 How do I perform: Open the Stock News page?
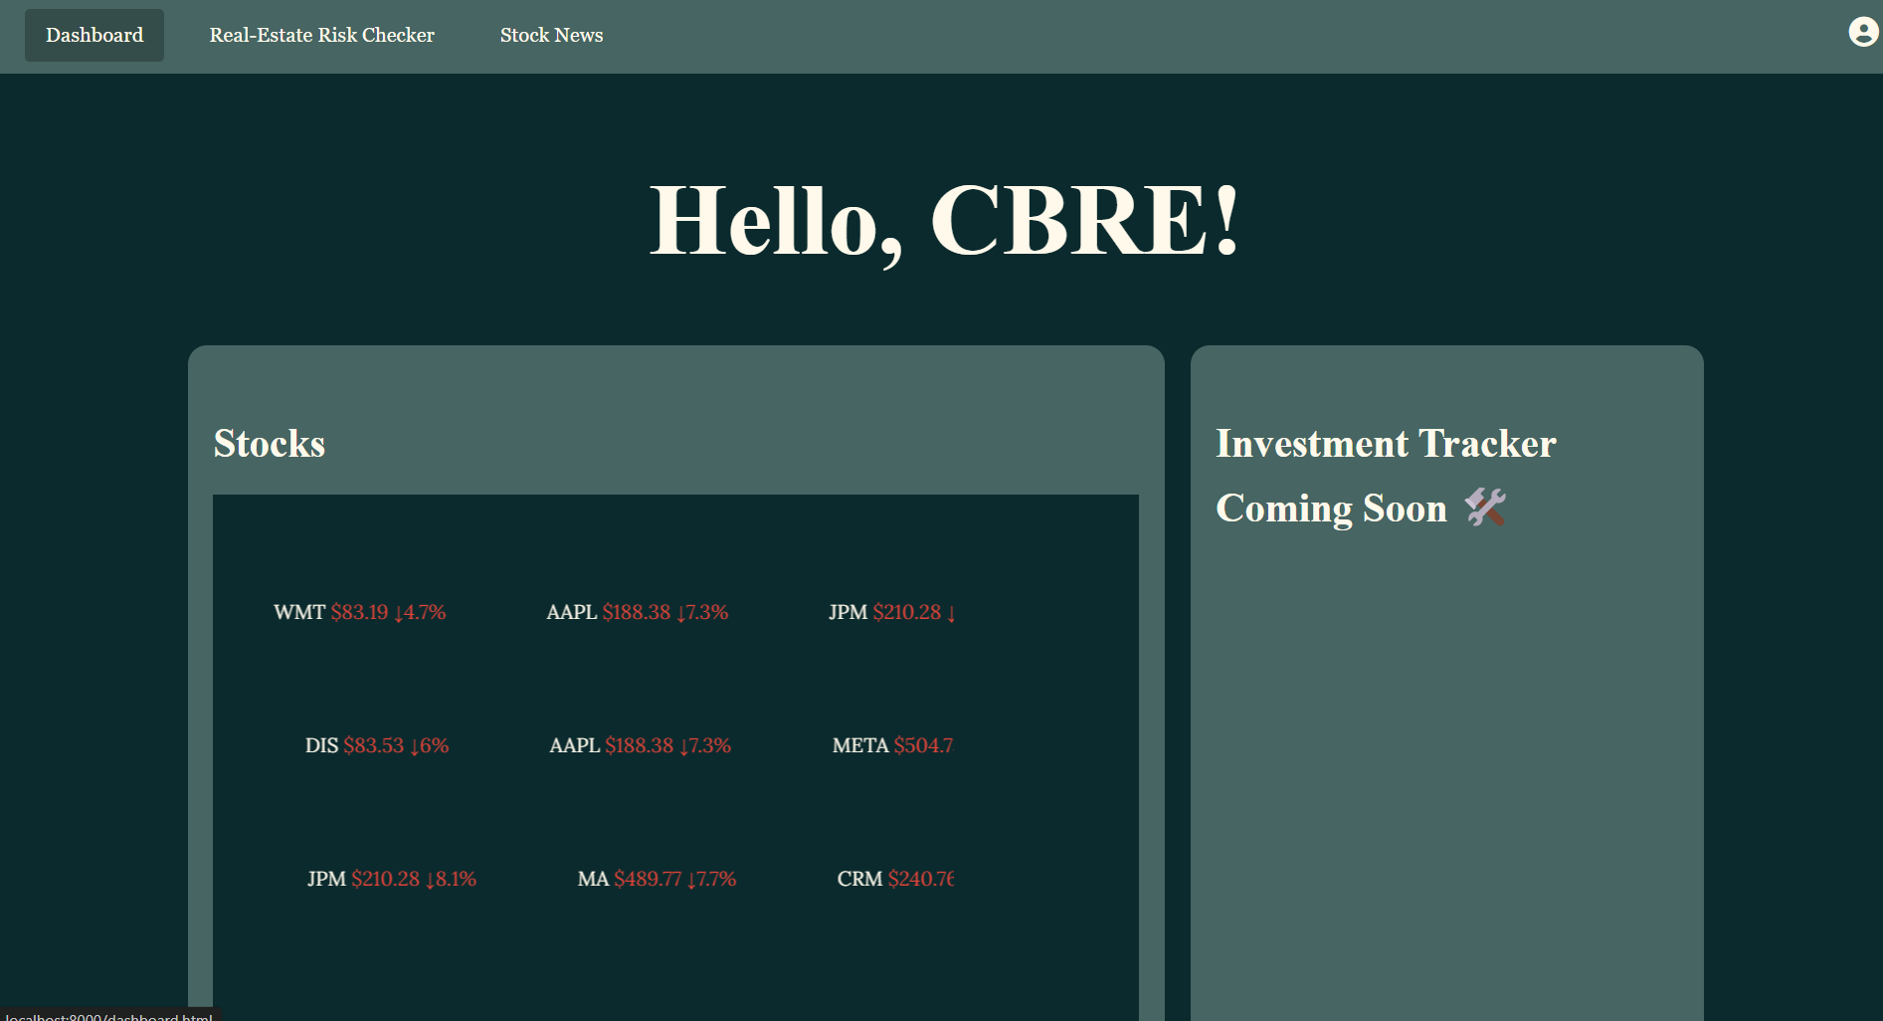[x=551, y=35]
